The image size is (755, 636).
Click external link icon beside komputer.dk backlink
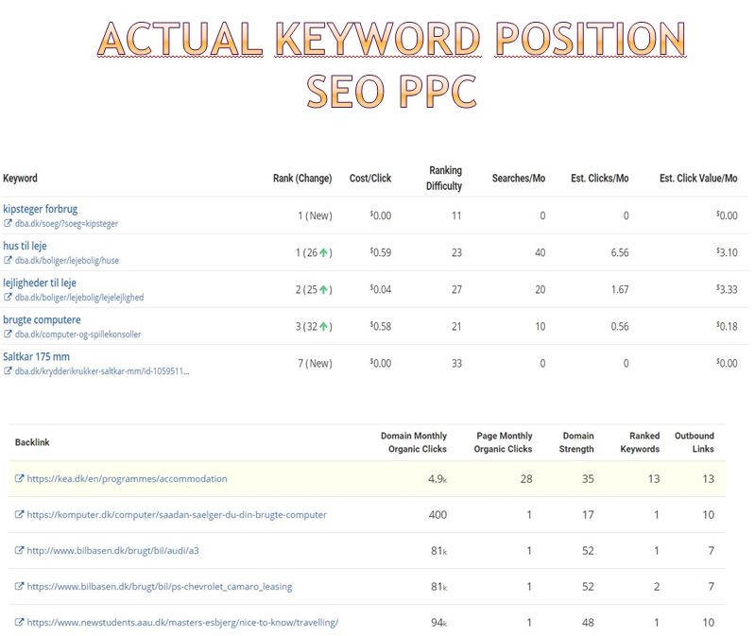pyautogui.click(x=20, y=515)
